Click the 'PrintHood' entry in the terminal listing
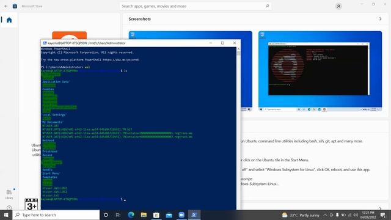The image size is (391, 220). (x=50, y=151)
